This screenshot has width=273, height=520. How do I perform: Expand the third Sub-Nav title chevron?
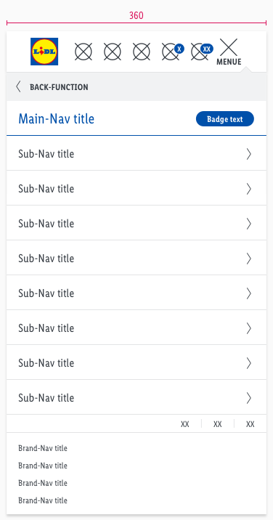[249, 224]
